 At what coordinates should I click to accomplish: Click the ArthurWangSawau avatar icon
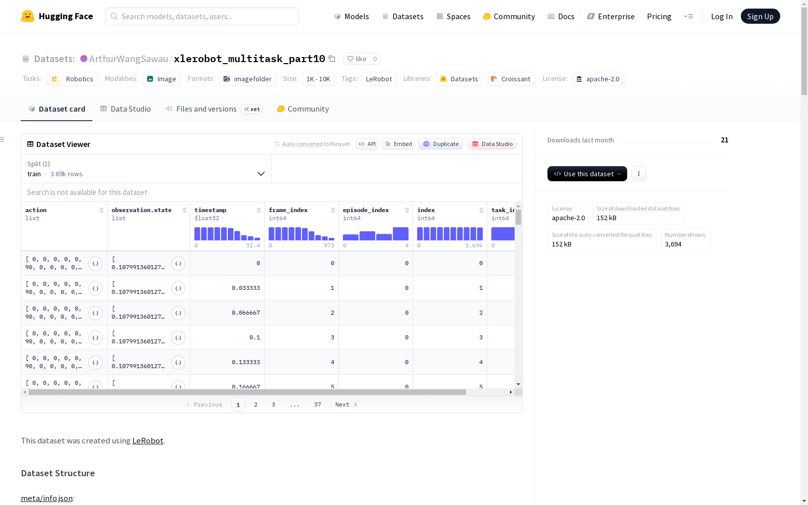(x=84, y=59)
